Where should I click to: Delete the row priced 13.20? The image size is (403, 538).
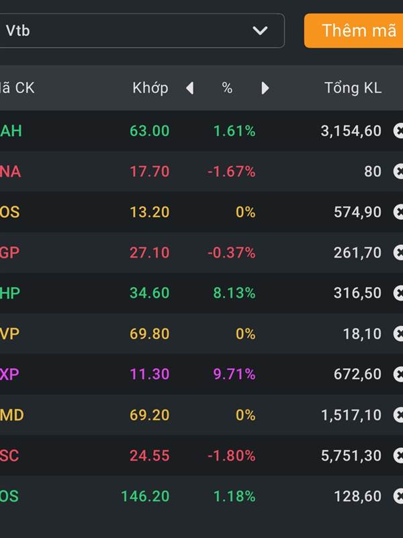pos(398,212)
